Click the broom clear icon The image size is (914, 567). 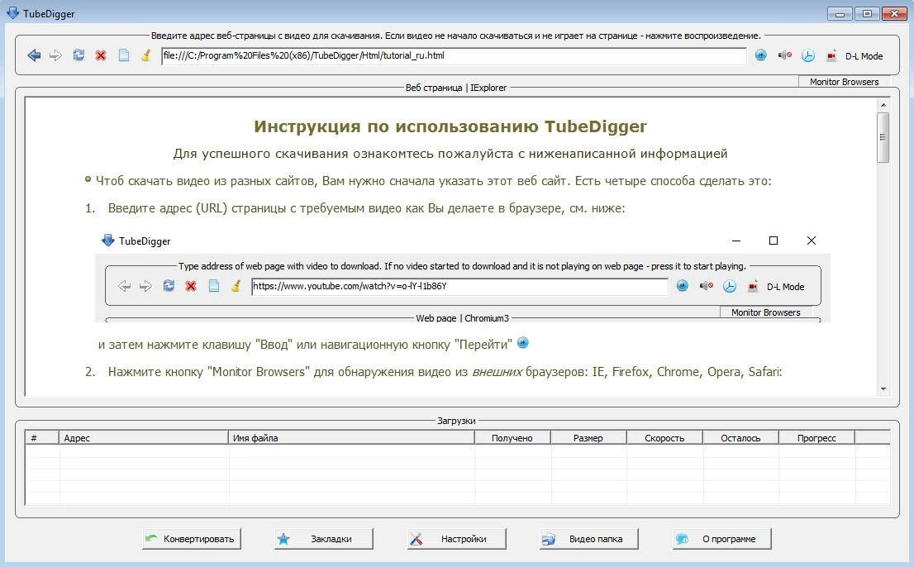[x=145, y=55]
